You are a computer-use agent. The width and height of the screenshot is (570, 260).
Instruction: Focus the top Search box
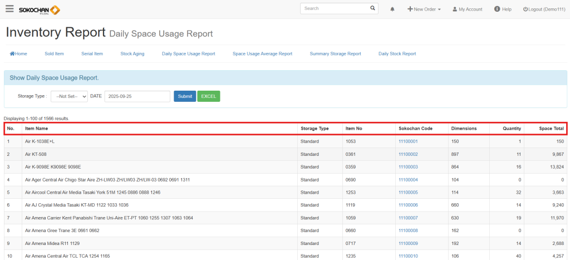[333, 9]
